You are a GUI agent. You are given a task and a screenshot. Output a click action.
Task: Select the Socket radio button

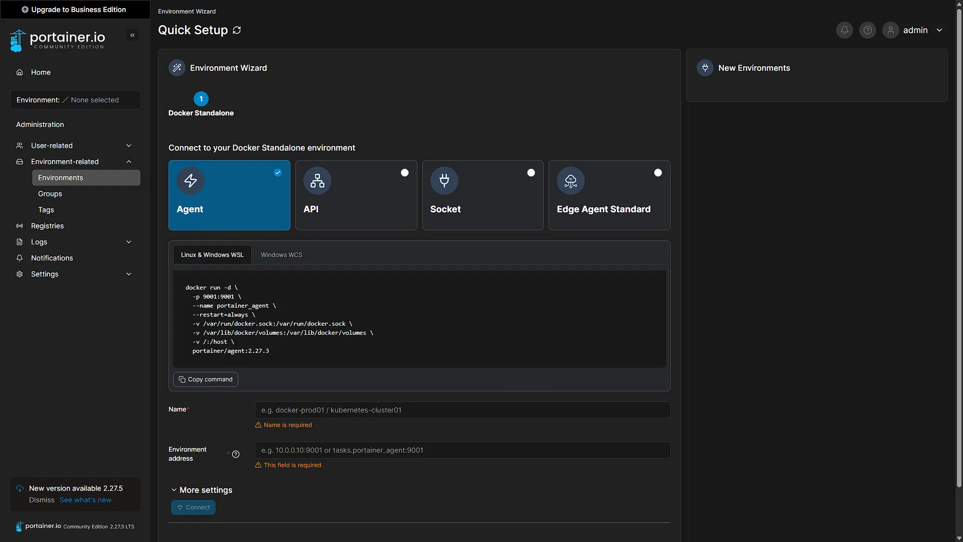(531, 173)
